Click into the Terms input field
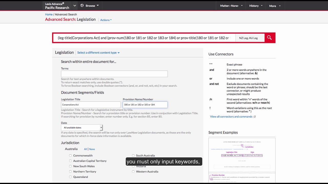 click(114, 74)
